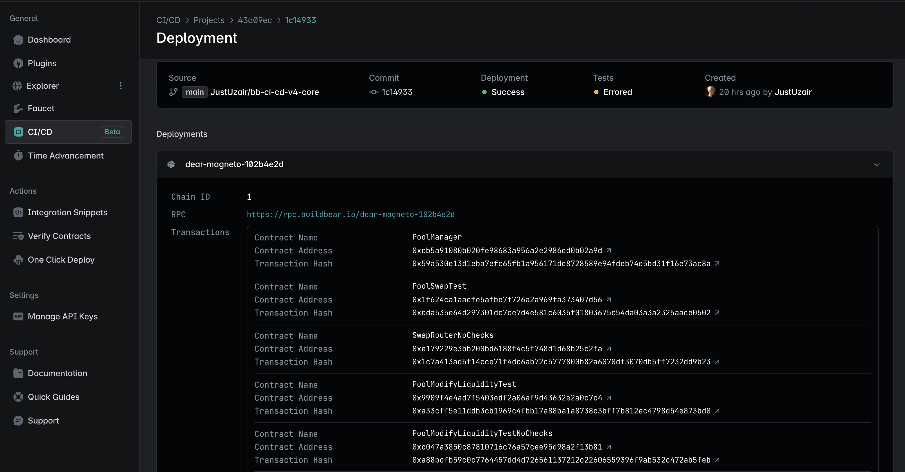Select the Dashboard icon in the sidebar
The height and width of the screenshot is (472, 905).
coord(18,40)
